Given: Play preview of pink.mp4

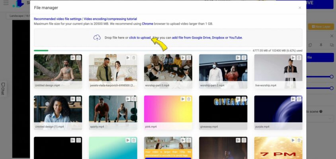Looking at the screenshot, I should tap(183, 99).
